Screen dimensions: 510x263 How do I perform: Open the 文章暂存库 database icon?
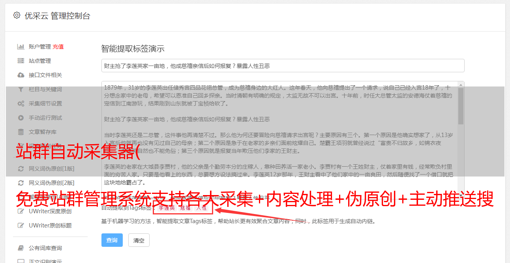pyautogui.click(x=21, y=132)
